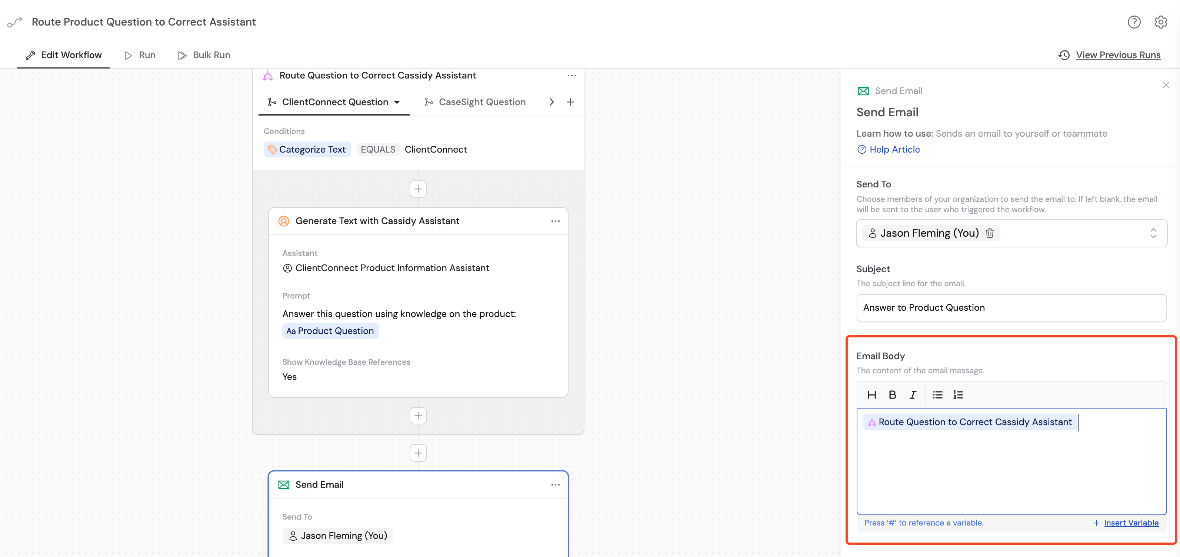Add a new route branch with plus

click(570, 102)
